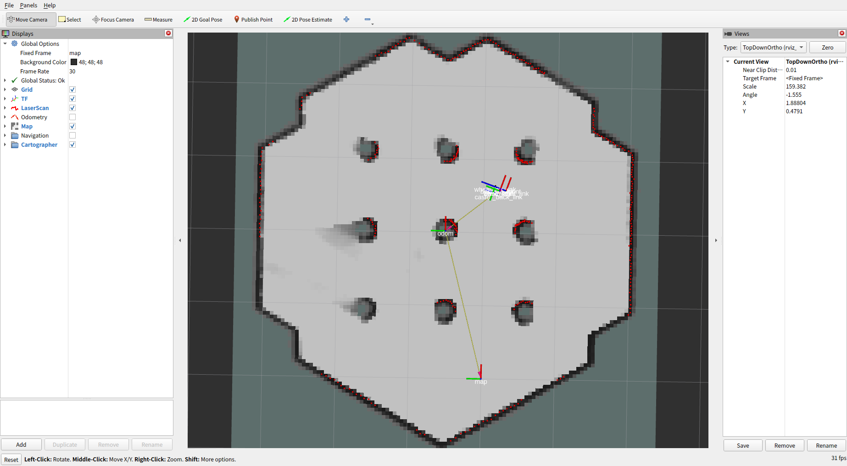Click the plus icon to add a tool

tap(346, 19)
